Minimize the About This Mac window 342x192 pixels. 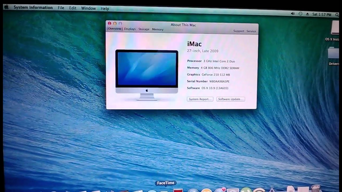tap(115, 24)
